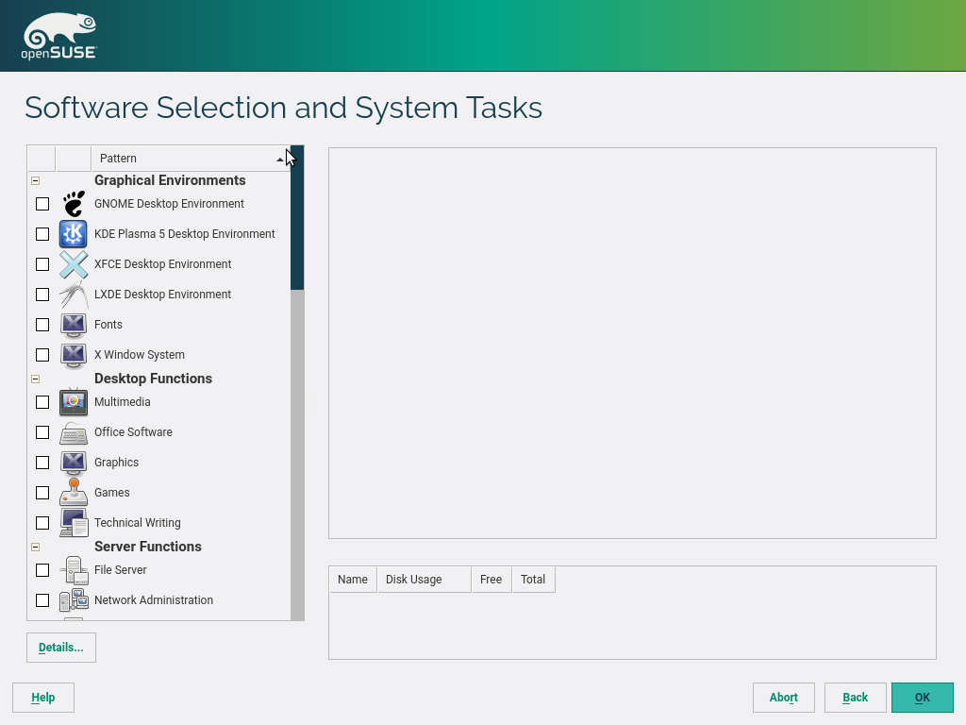Click scrollbar track below the thumb

tap(297, 455)
